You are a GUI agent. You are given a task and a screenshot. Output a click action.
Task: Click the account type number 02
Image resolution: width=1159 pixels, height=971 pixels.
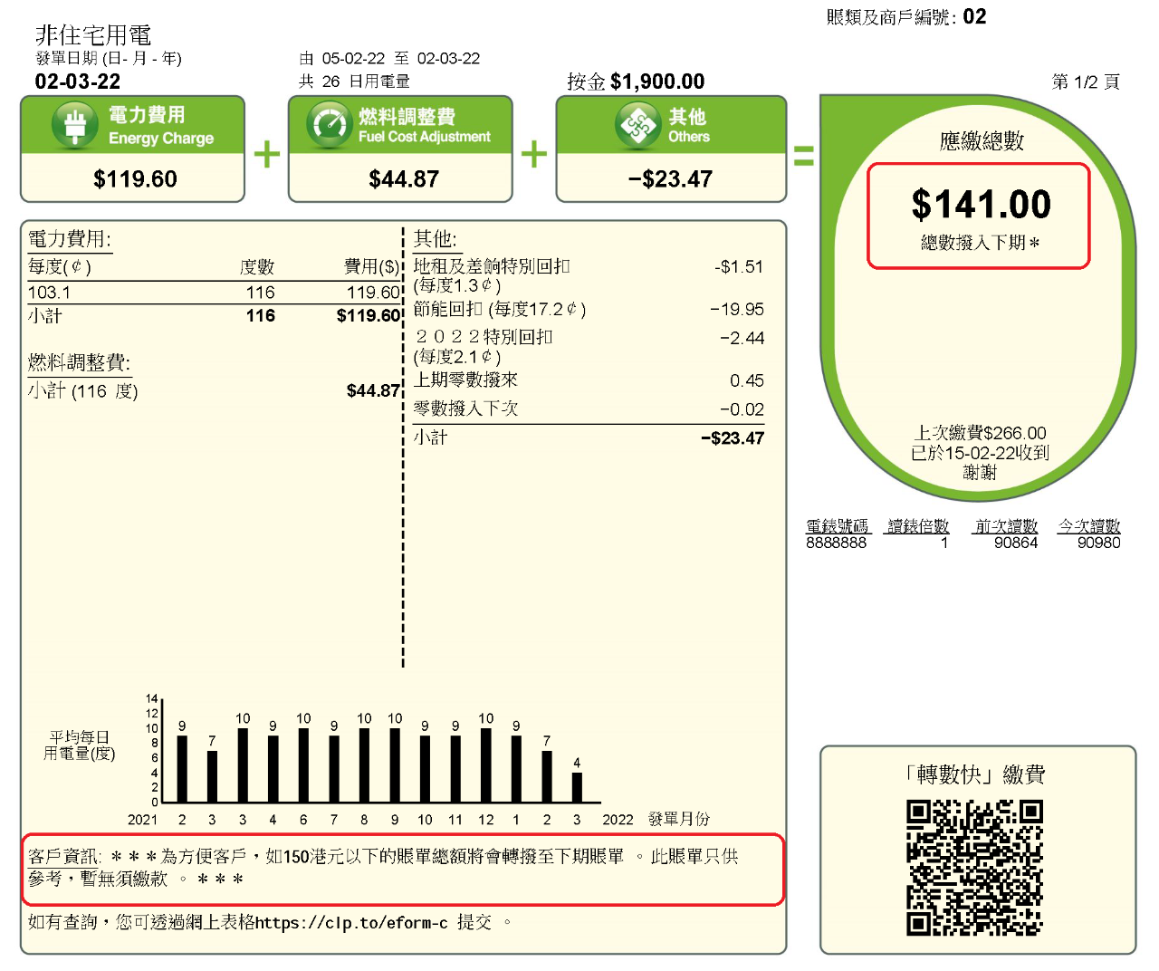tap(975, 17)
